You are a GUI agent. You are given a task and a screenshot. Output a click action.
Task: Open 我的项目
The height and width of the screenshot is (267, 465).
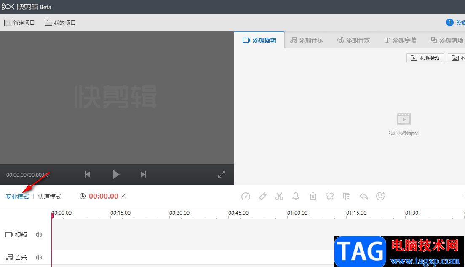[60, 23]
